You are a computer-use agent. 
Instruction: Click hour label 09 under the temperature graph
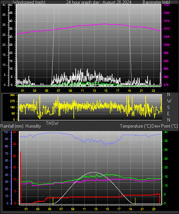click(73, 209)
